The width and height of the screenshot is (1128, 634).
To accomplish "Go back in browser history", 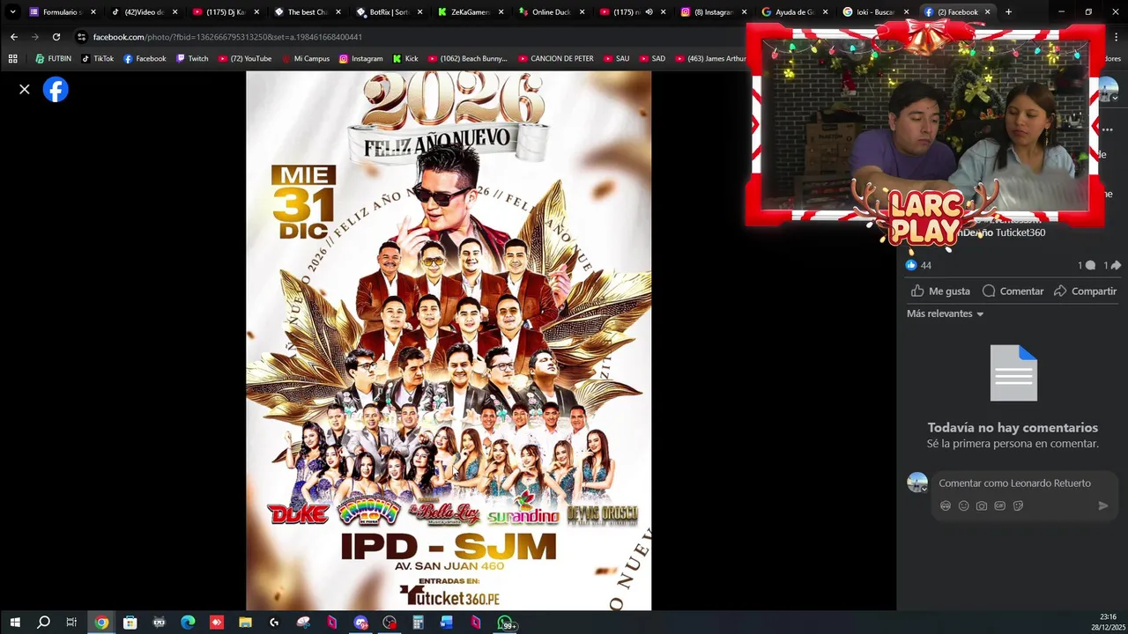I will point(14,37).
